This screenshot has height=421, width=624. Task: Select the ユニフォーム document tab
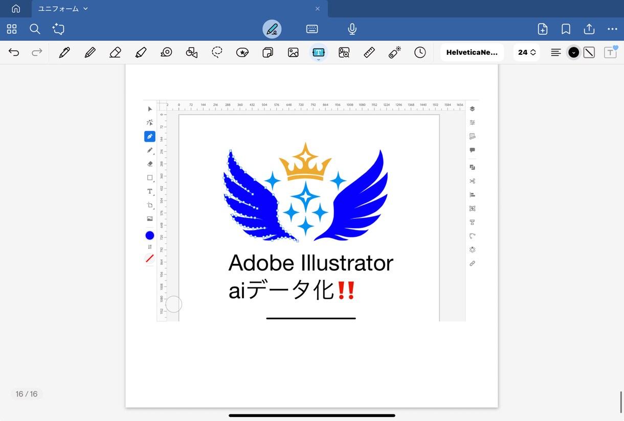point(180,9)
